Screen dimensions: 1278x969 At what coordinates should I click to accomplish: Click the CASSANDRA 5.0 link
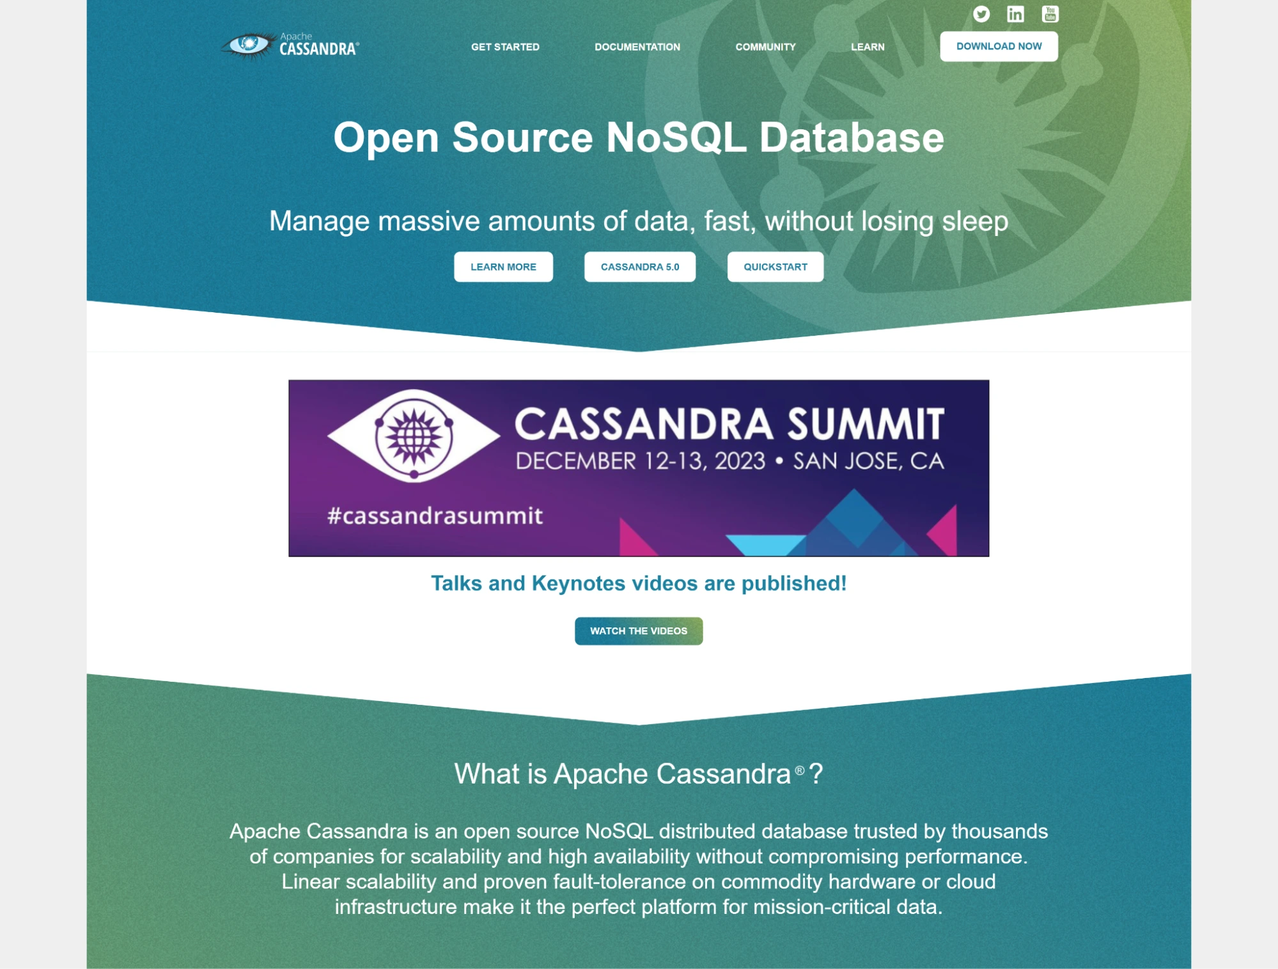tap(639, 267)
